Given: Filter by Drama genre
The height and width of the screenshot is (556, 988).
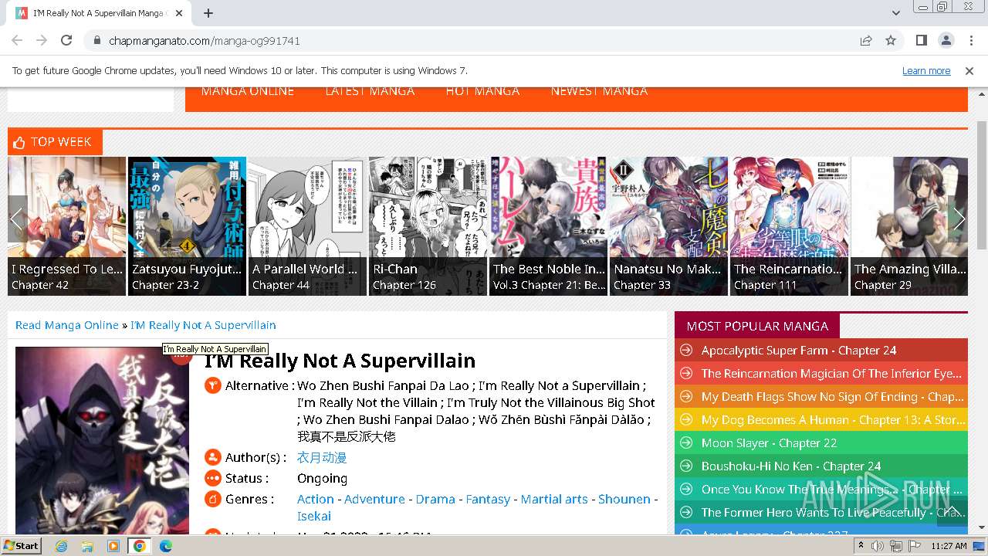Looking at the screenshot, I should tap(435, 499).
